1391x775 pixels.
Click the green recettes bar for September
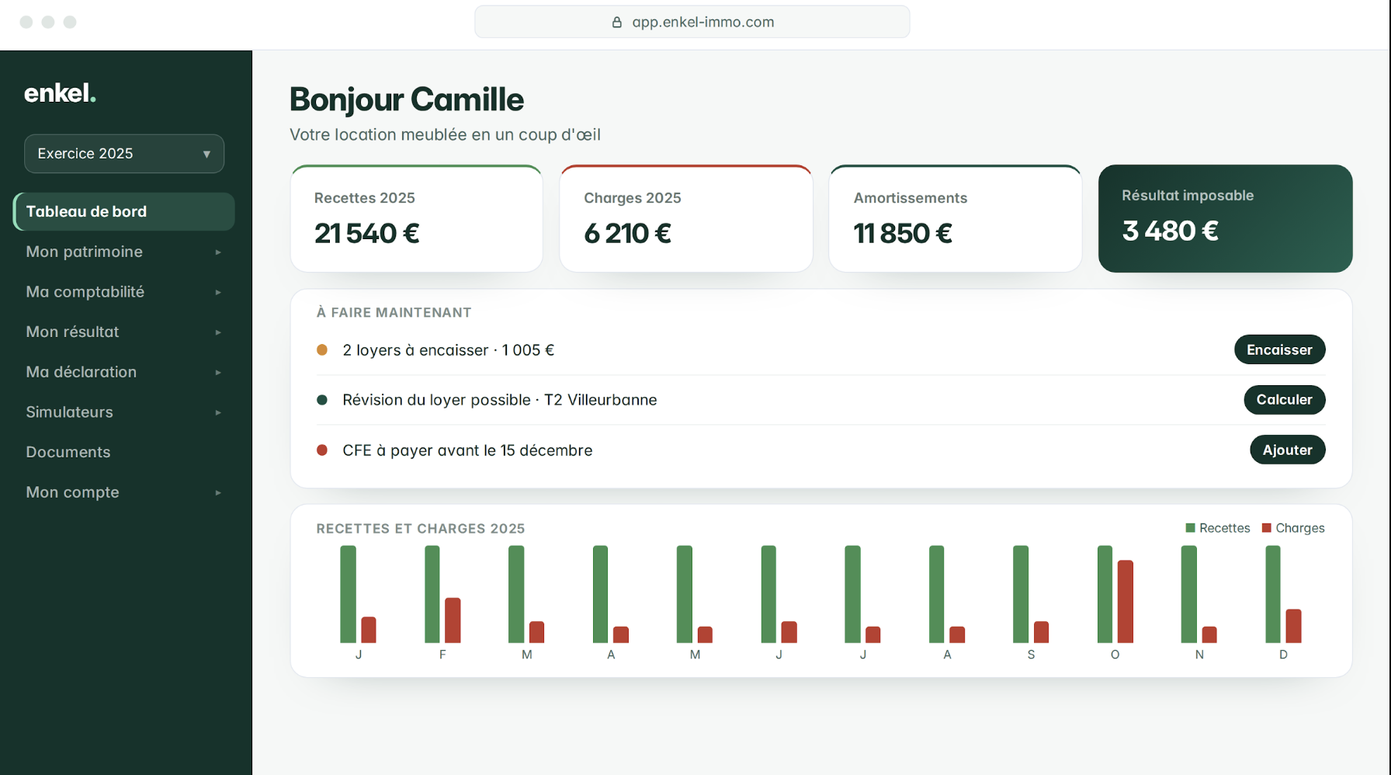(1021, 594)
